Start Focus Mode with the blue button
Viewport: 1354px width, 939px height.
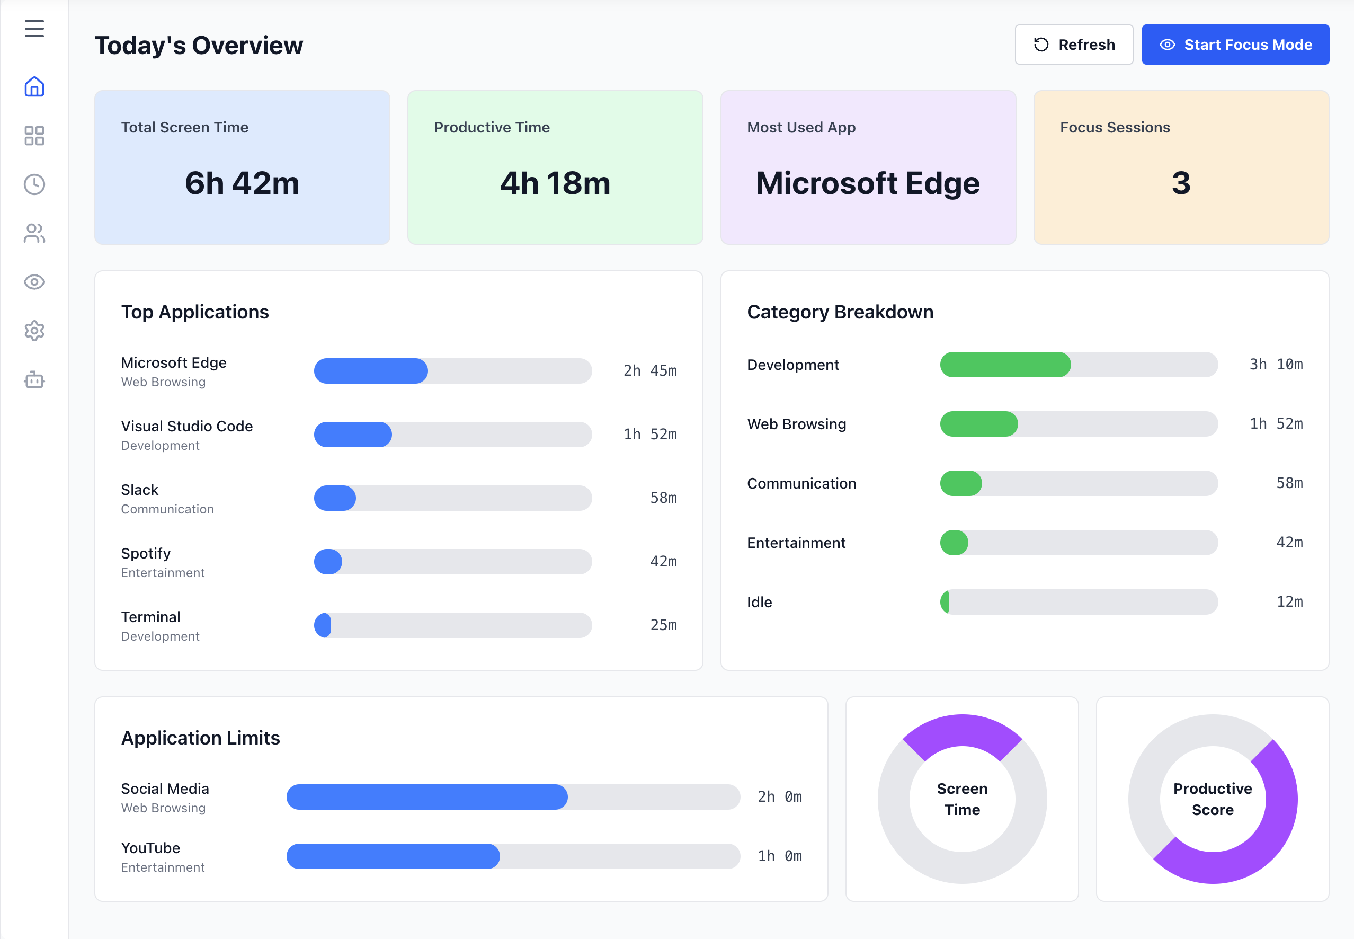(x=1235, y=44)
